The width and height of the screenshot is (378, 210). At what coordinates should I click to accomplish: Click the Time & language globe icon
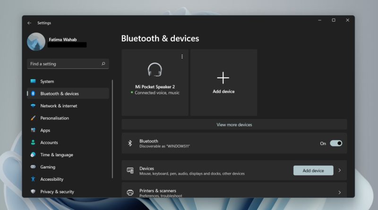pyautogui.click(x=33, y=155)
